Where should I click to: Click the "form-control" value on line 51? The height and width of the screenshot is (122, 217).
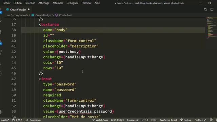(x=81, y=101)
